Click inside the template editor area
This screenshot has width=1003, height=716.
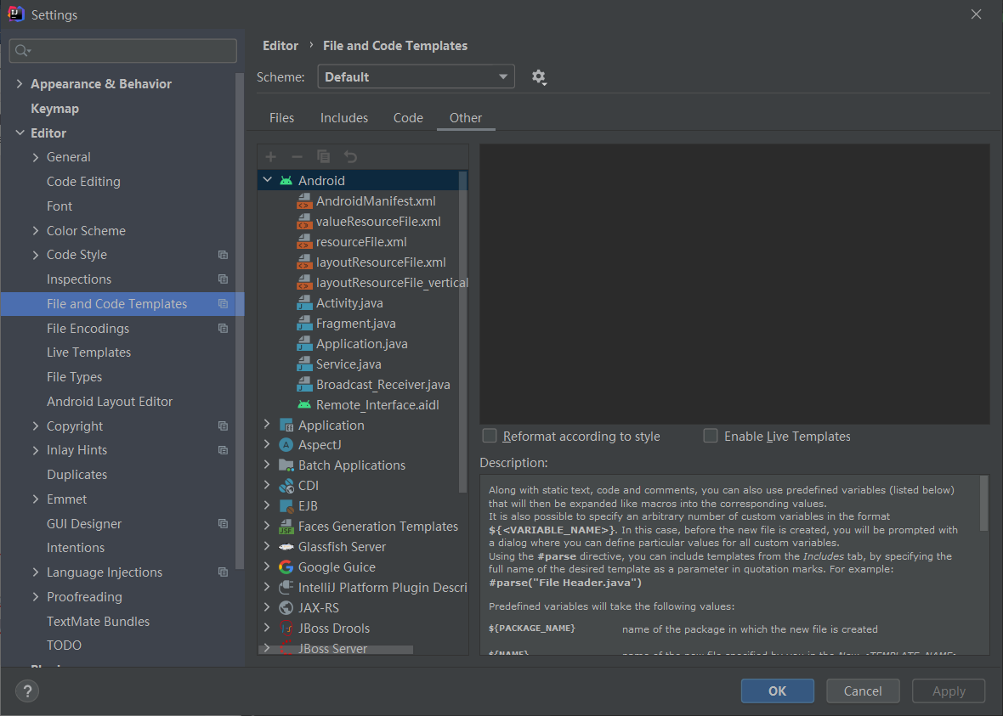pyautogui.click(x=734, y=284)
